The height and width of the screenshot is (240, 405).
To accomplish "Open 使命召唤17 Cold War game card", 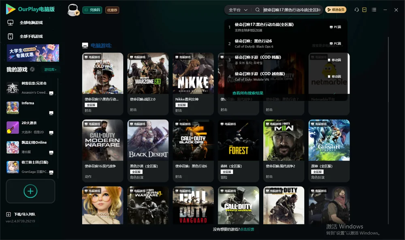I will pyautogui.click(x=102, y=84).
